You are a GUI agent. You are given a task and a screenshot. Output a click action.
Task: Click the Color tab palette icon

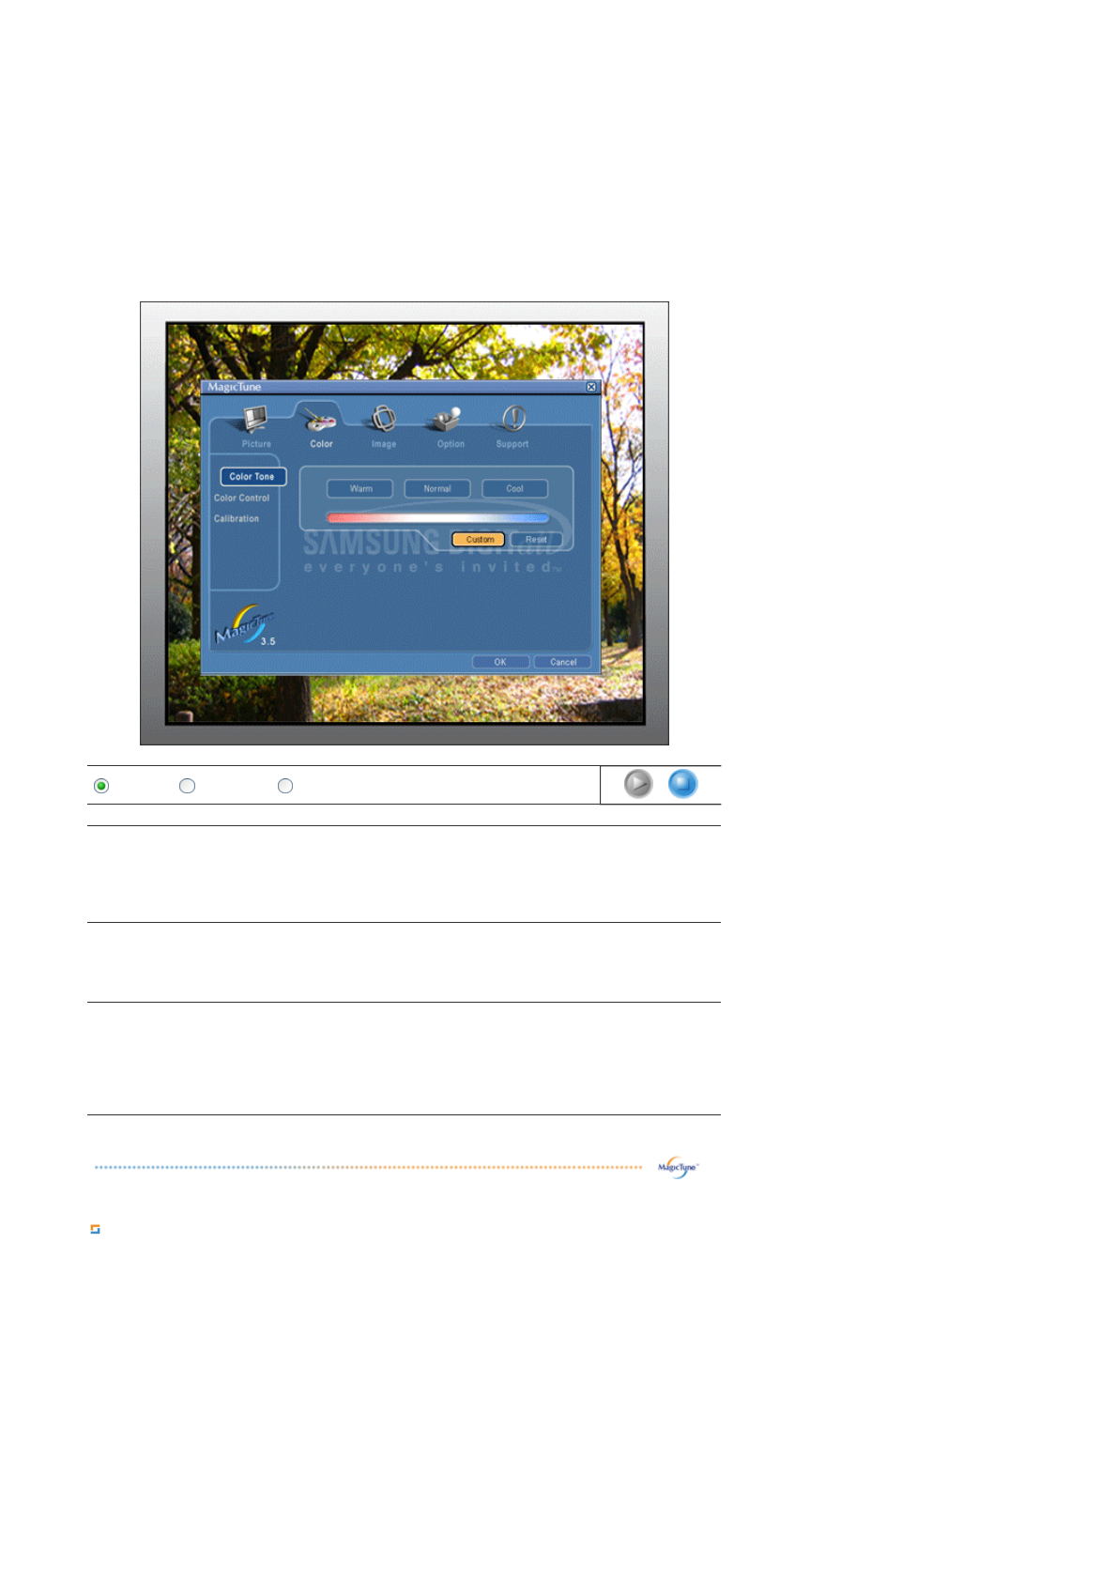tap(320, 419)
